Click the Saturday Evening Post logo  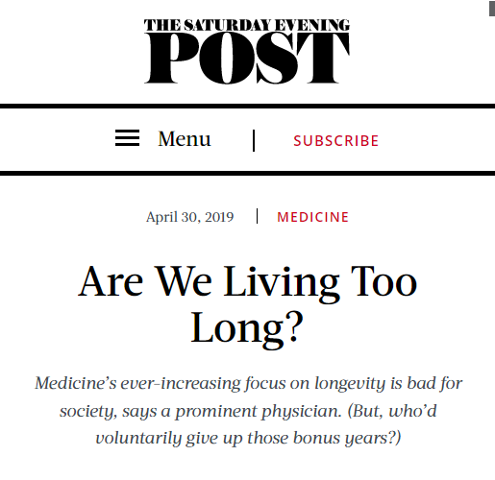pyautogui.click(x=247, y=52)
